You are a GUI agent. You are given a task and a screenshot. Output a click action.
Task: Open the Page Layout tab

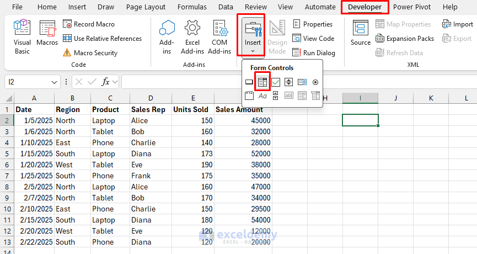click(x=146, y=7)
